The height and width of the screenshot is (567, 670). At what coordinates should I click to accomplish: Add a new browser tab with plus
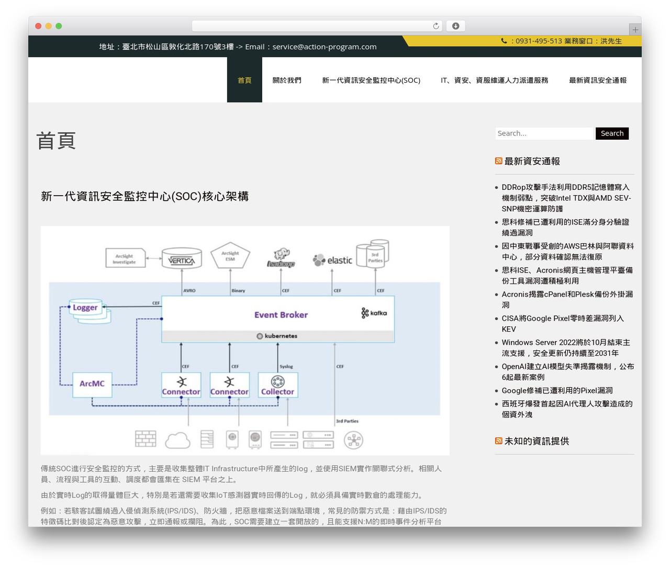[x=635, y=30]
